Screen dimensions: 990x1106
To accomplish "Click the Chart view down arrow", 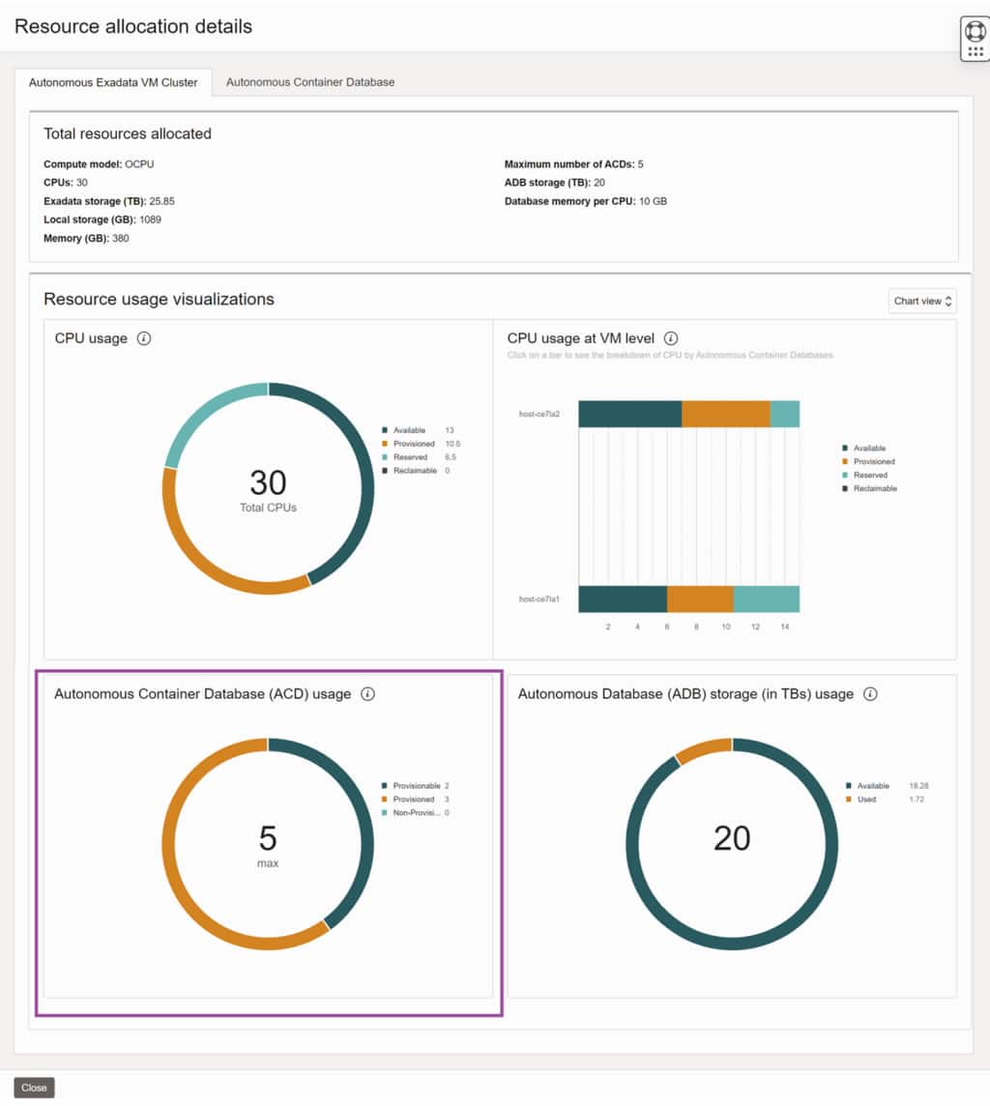I will [x=948, y=304].
